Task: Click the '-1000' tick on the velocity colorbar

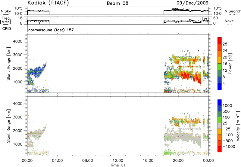Action: pyautogui.click(x=229, y=147)
